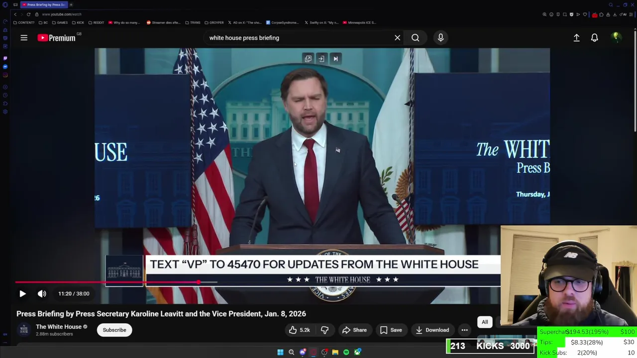Open the GROYPER bookmarks folder
This screenshot has width=637, height=358.
(214, 22)
